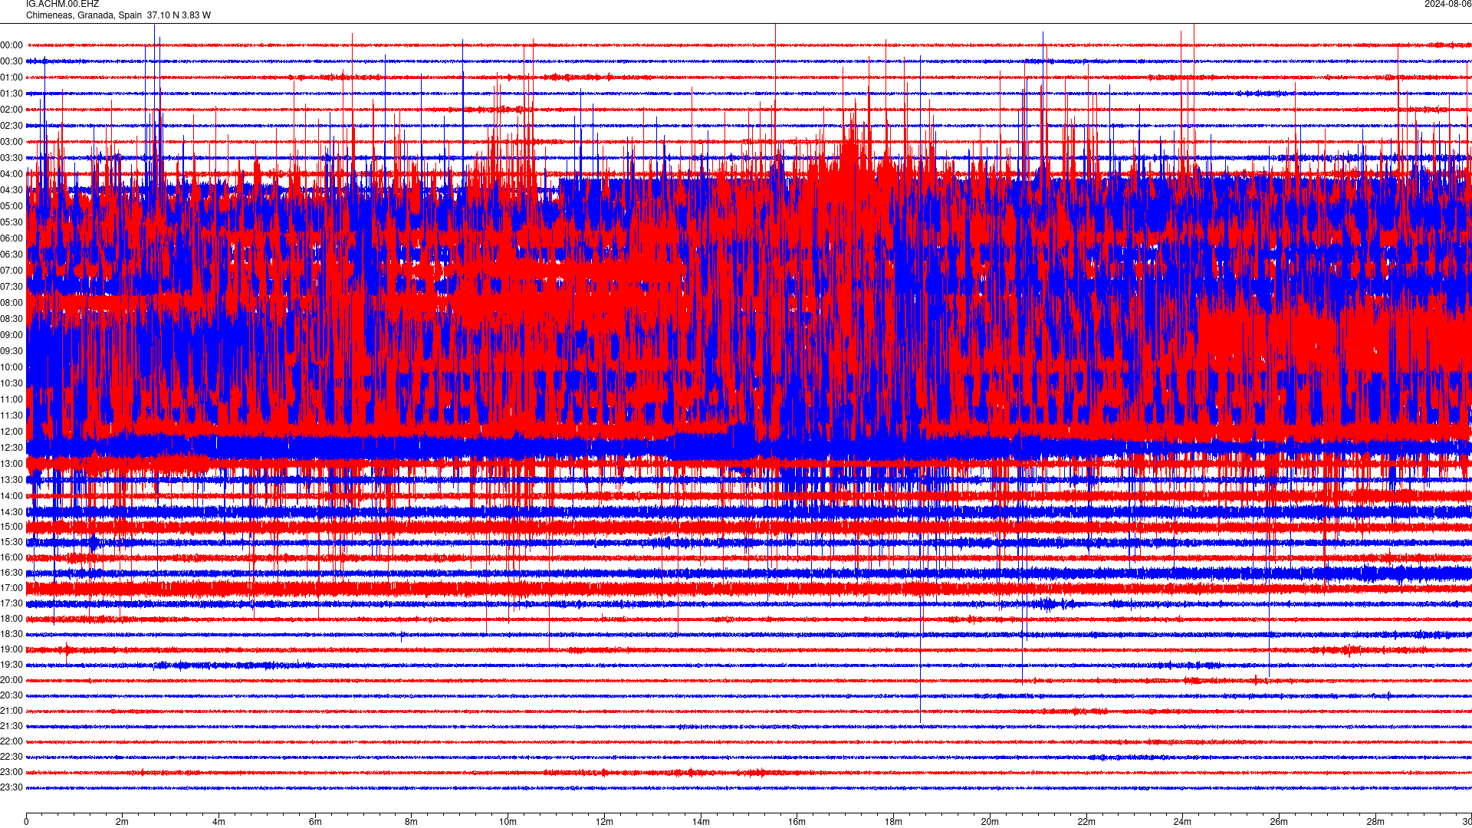The width and height of the screenshot is (1472, 828).
Task: Select the 22:00 trace time label
Action: (11, 741)
